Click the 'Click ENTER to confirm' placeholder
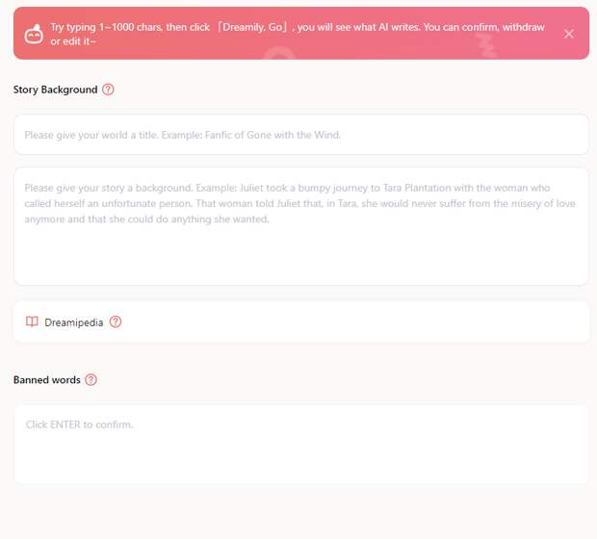This screenshot has height=539, width=597. pos(79,424)
